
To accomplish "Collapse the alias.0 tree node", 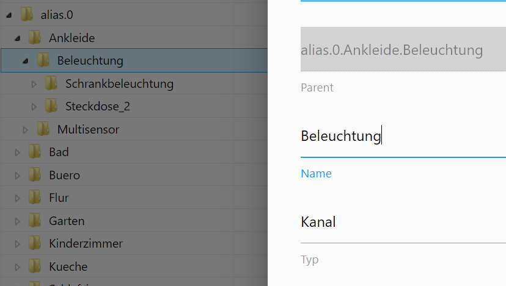I will coord(9,15).
